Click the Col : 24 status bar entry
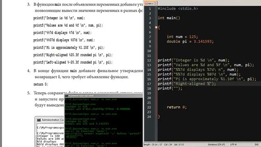 click(x=168, y=145)
